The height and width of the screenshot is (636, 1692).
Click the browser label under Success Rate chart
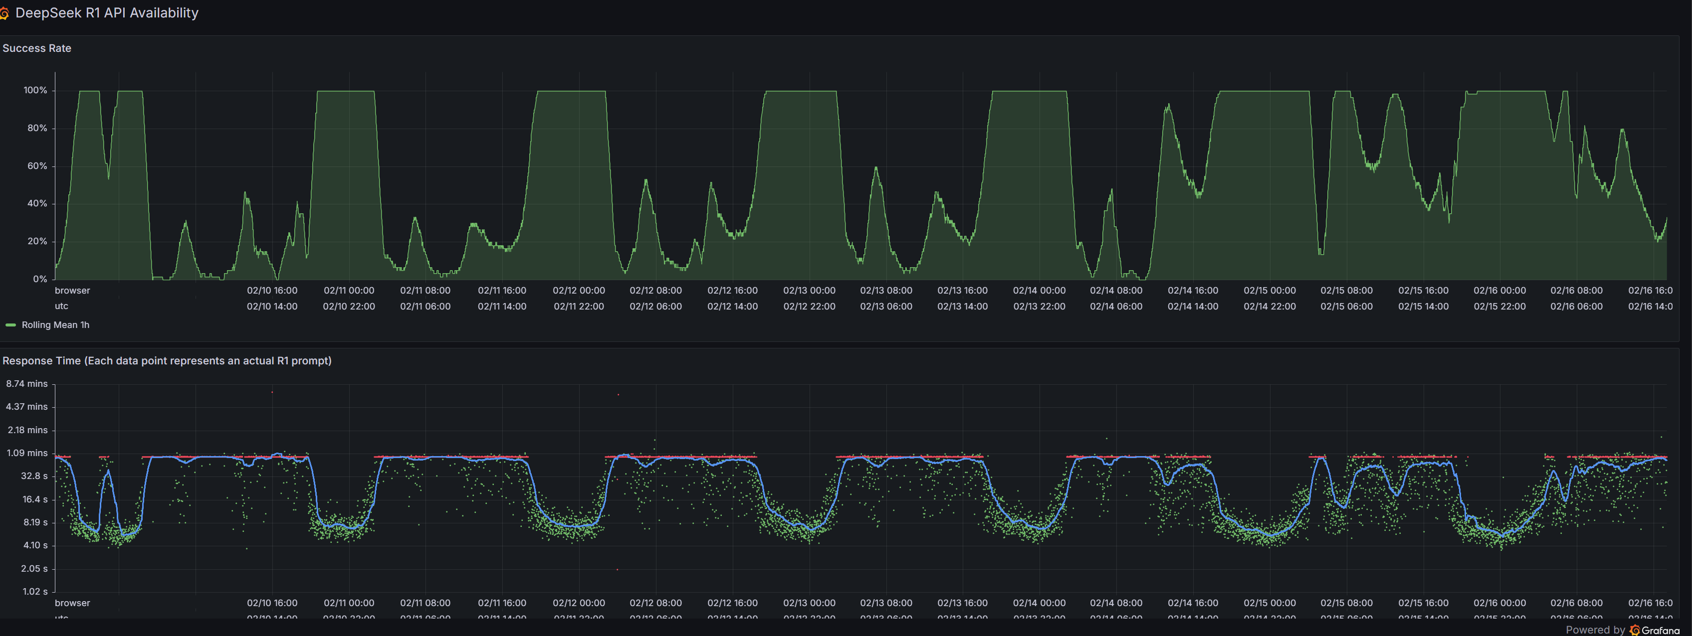(72, 290)
